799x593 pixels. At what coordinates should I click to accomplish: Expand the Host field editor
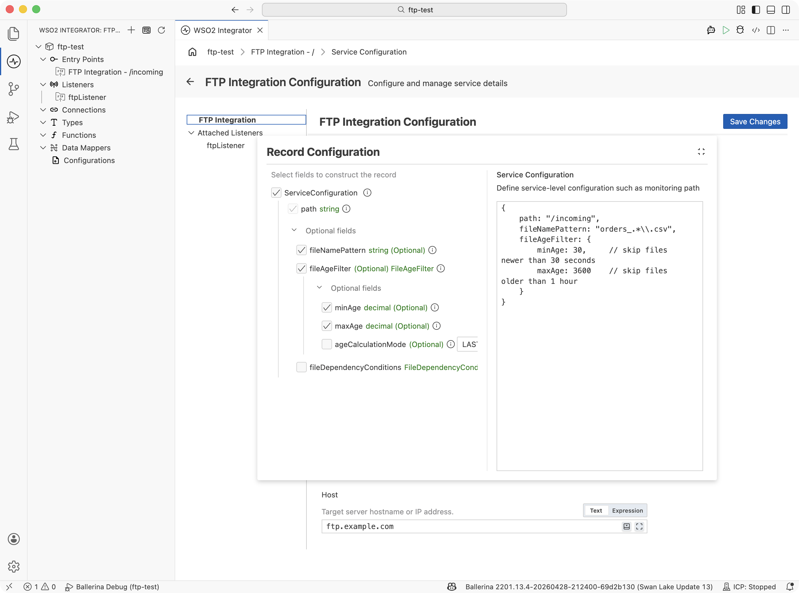[639, 526]
